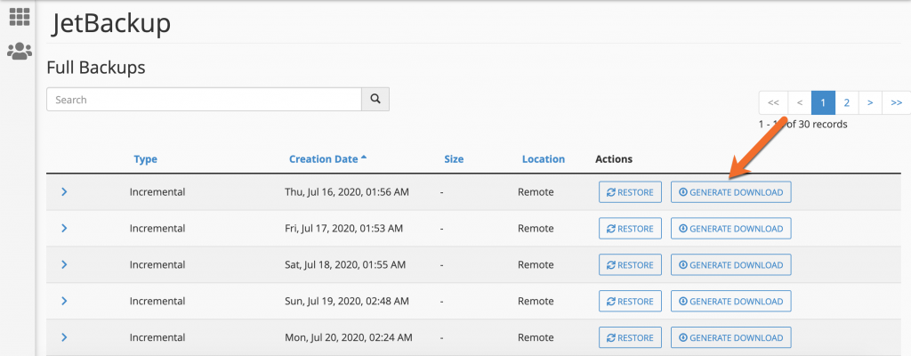
Task: Expand the Jul 20, 2020 backup row
Action: click(64, 337)
